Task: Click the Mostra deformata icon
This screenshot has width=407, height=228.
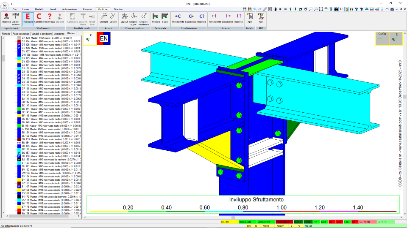Action: (x=156, y=19)
